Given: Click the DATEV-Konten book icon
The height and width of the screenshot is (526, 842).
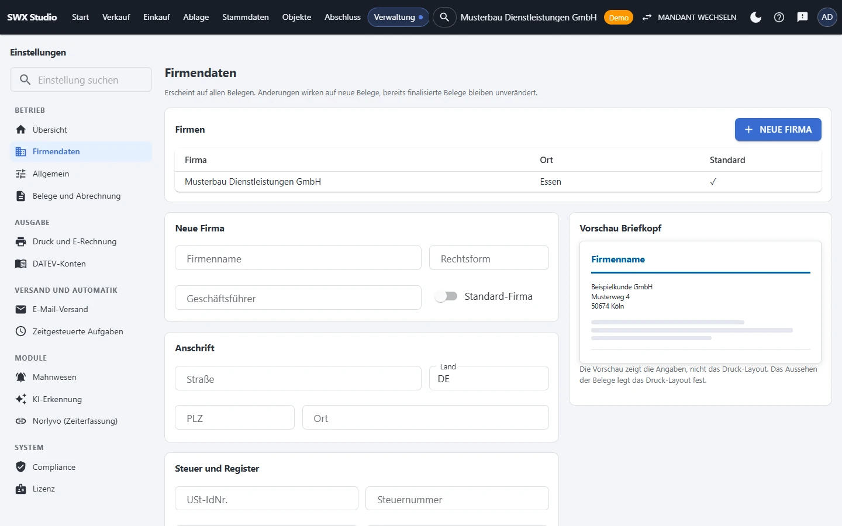Looking at the screenshot, I should coord(21,264).
